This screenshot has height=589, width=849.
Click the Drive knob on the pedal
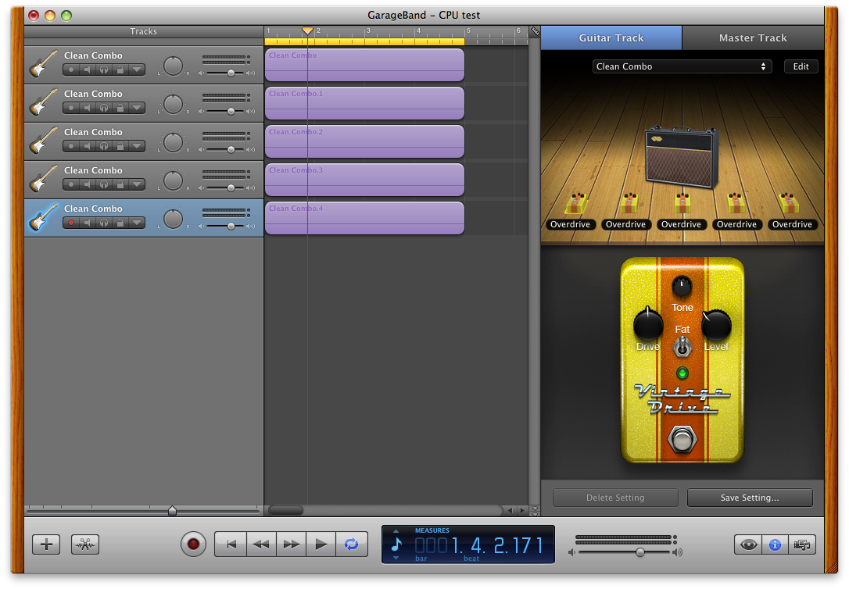648,324
